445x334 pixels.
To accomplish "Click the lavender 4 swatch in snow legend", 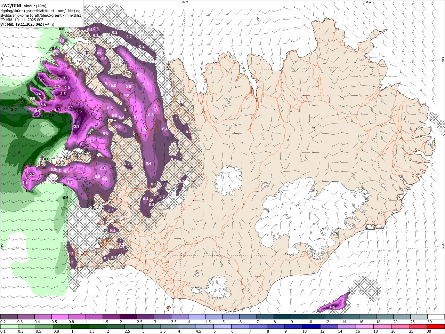I will coord(196,317).
